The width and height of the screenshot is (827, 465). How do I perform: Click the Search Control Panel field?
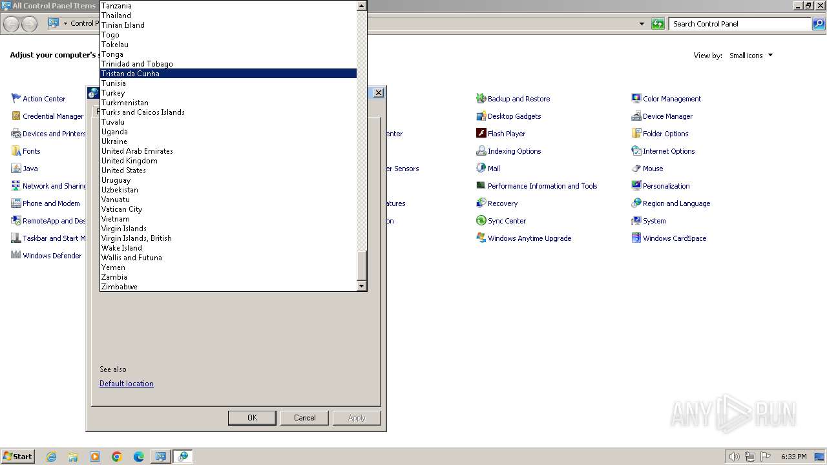739,24
